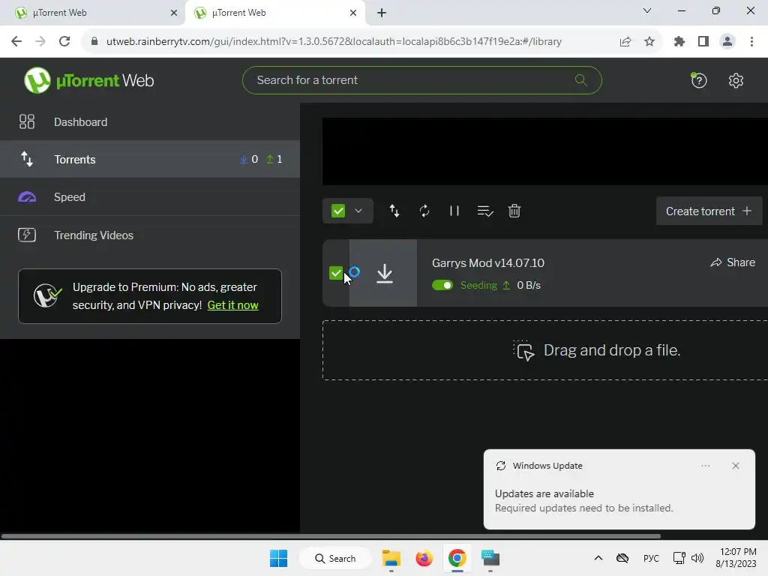Viewport: 768px width, 576px height.
Task: Open the Windows Start menu
Action: coord(279,558)
